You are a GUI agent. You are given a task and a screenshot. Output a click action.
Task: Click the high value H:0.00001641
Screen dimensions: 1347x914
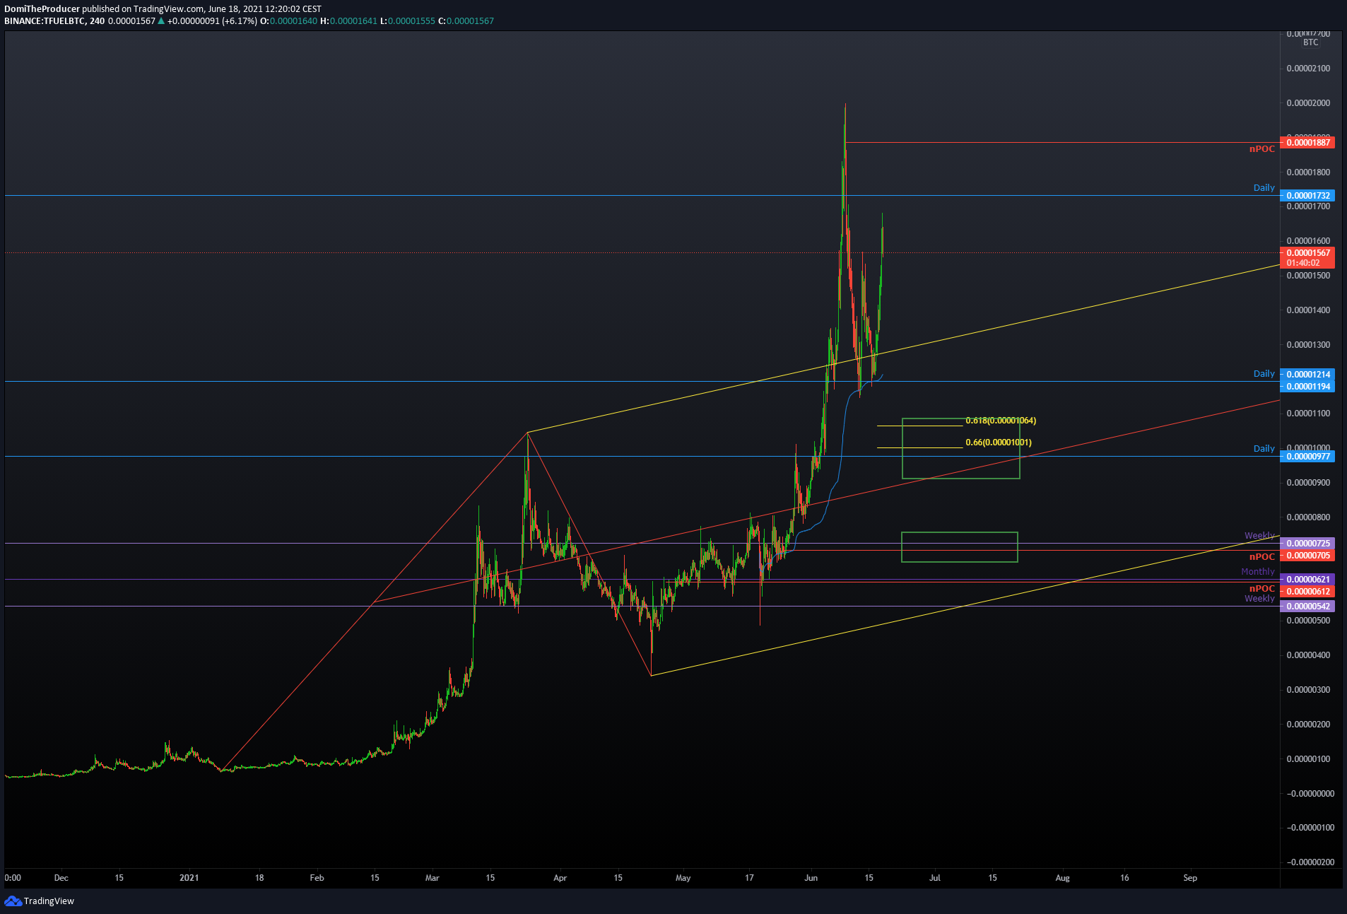click(x=348, y=21)
